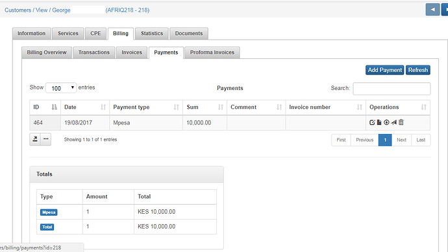Focus the payments Search field
This screenshot has width=448, height=252.
point(392,88)
